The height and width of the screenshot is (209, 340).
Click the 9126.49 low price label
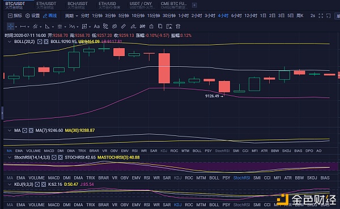(x=212, y=96)
